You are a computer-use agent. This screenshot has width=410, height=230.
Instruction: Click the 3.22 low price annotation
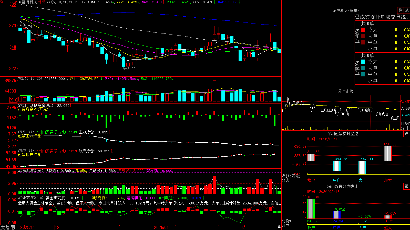click(131, 68)
